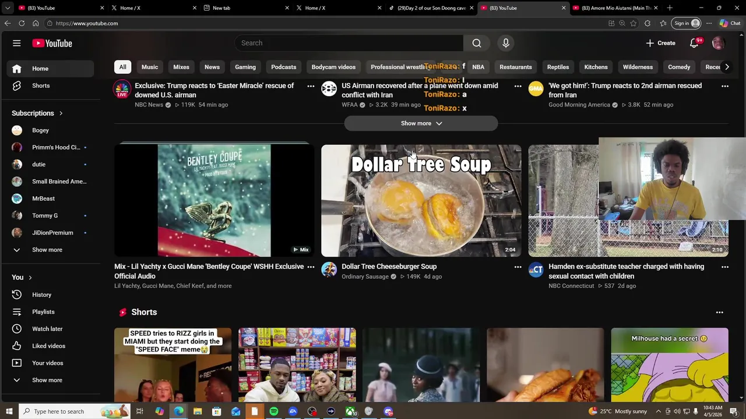Image resolution: width=746 pixels, height=419 pixels.
Task: Open the account avatar menu
Action: click(x=718, y=43)
